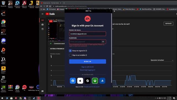
Task: Continue with PlayStation icon
Action: coord(102,81)
